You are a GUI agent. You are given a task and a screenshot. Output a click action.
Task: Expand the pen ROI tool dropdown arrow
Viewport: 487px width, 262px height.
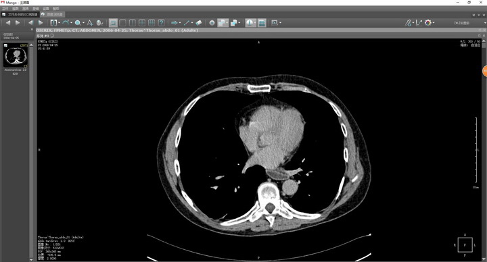[413, 23]
